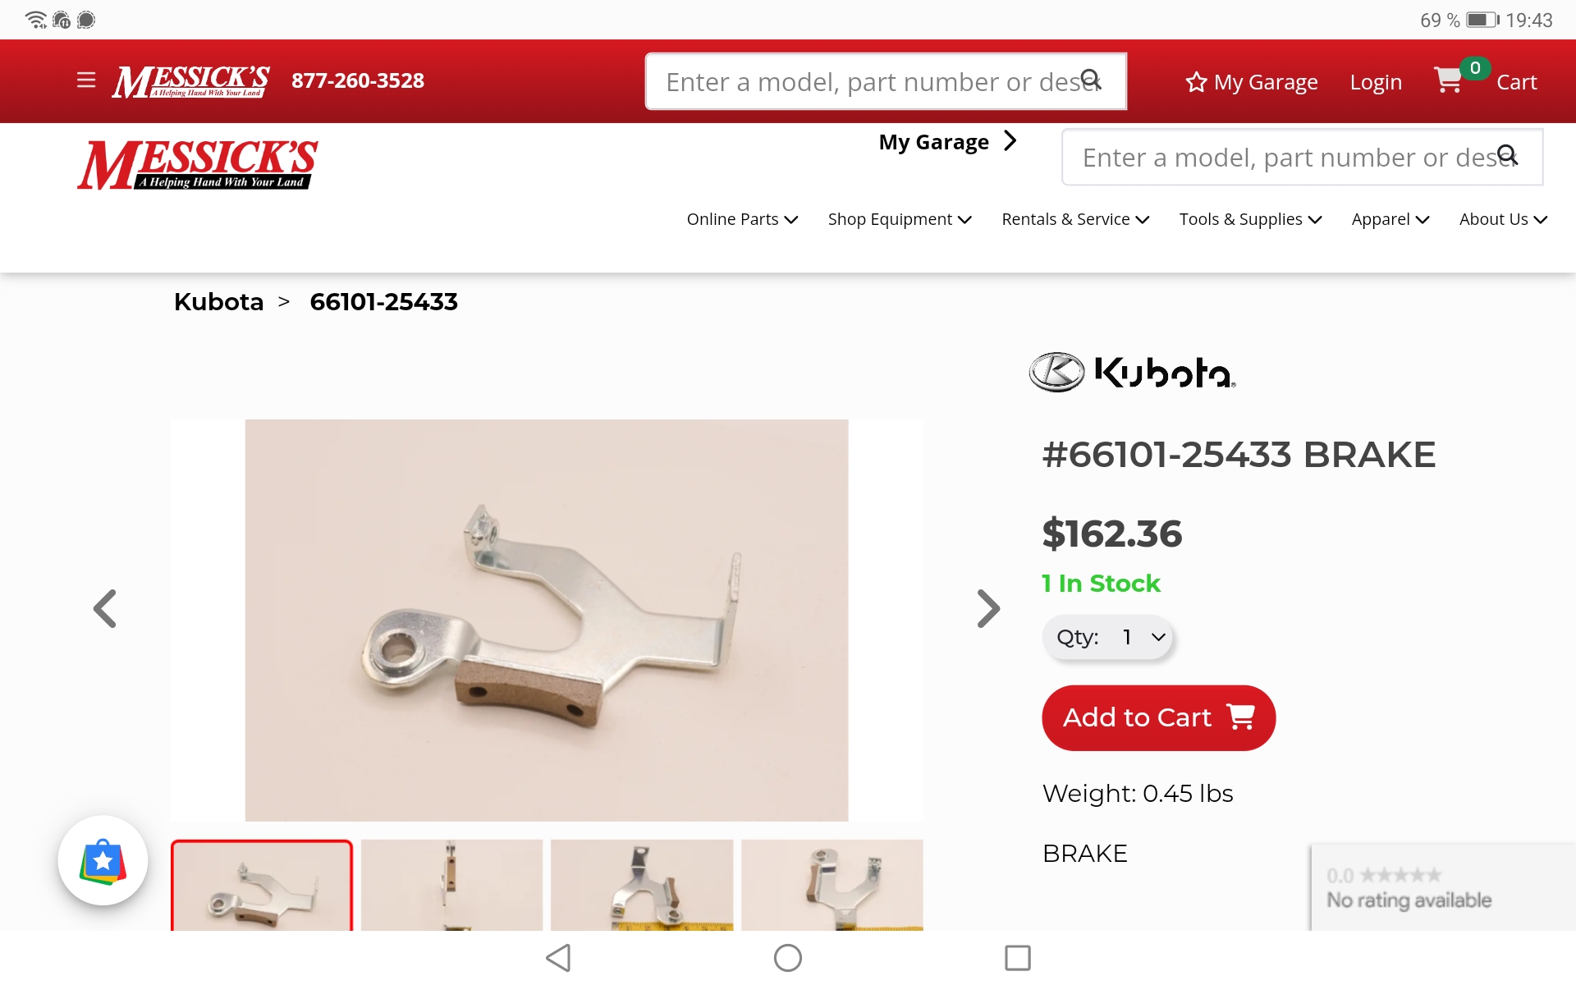1576x985 pixels.
Task: Show previous product image with left arrow
Action: [x=105, y=608]
